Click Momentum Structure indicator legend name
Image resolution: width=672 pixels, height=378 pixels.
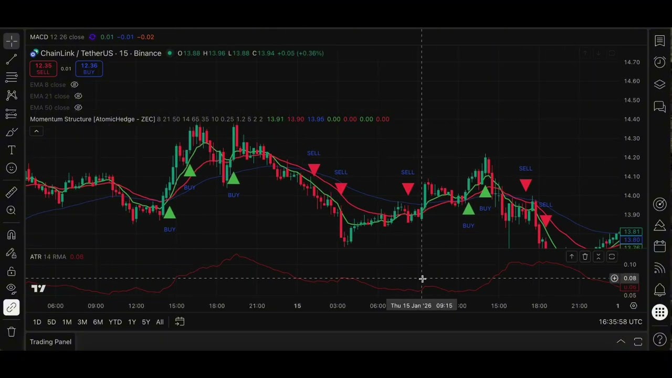pyautogui.click(x=92, y=119)
